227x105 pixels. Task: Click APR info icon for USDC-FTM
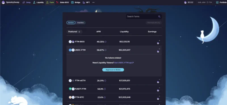[x=105, y=50]
